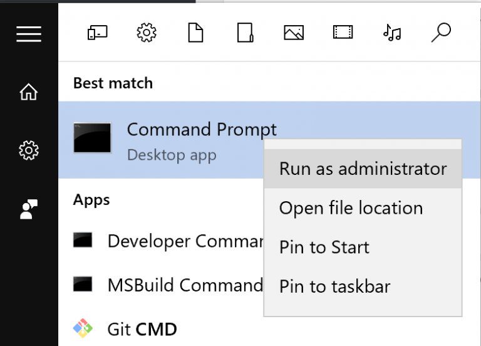Screen dimensions: 481x346
Task: Filter results by Web search magnifier icon
Action: (441, 33)
